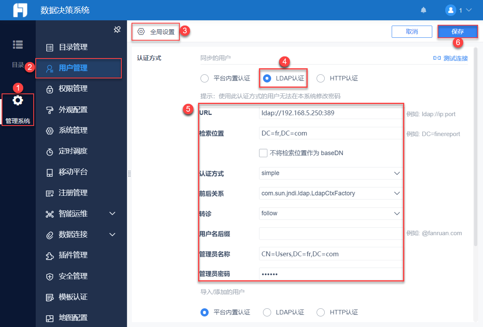Open 前后关系 LdapCtxFactory dropdown
The image size is (483, 327).
click(330, 193)
